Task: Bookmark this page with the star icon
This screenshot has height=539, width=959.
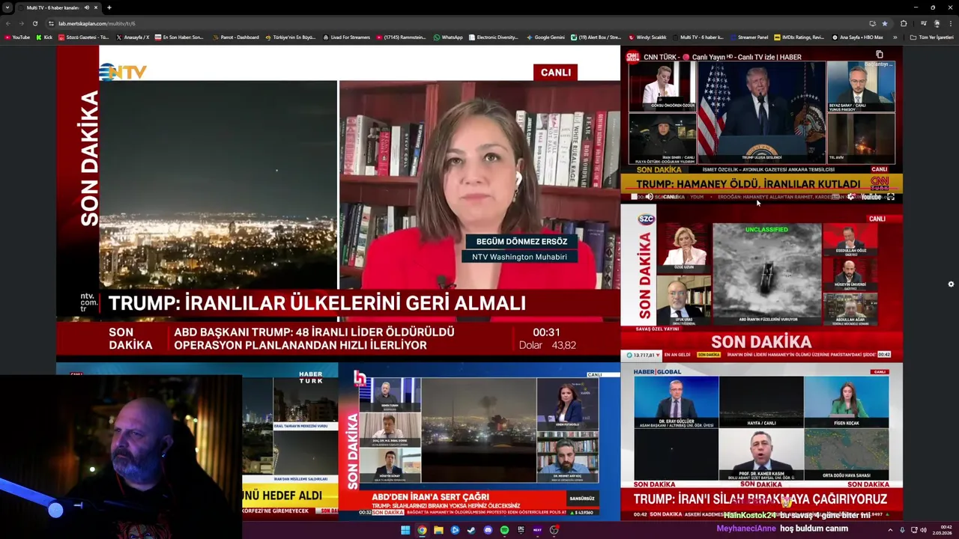Action: tap(885, 23)
